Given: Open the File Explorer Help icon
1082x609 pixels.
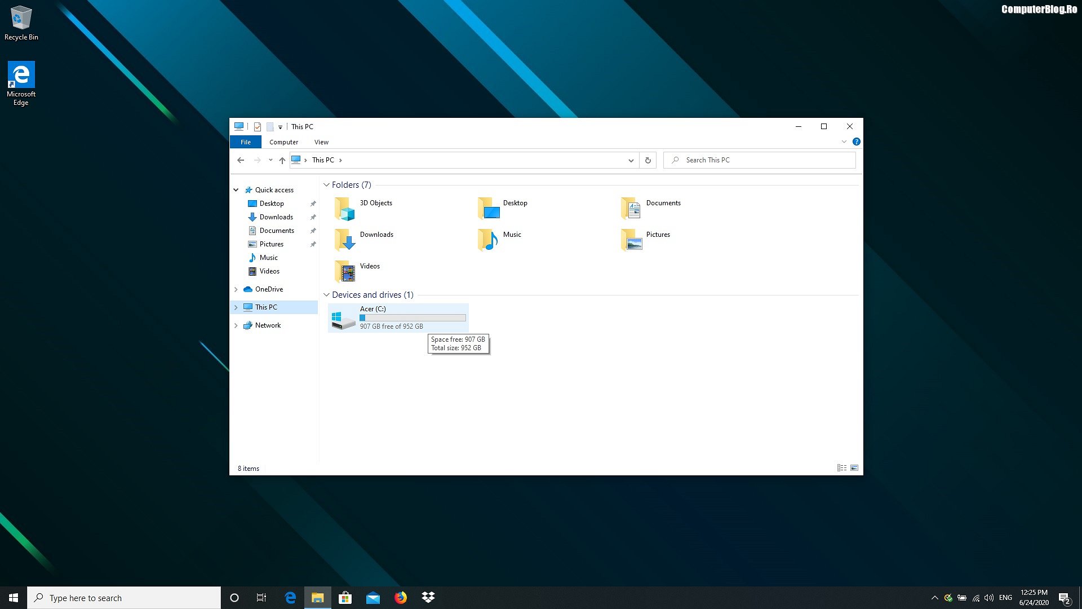Looking at the screenshot, I should pyautogui.click(x=856, y=142).
